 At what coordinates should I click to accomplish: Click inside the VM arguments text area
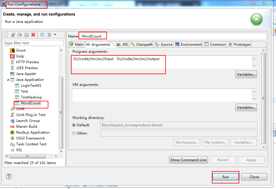click(162, 95)
